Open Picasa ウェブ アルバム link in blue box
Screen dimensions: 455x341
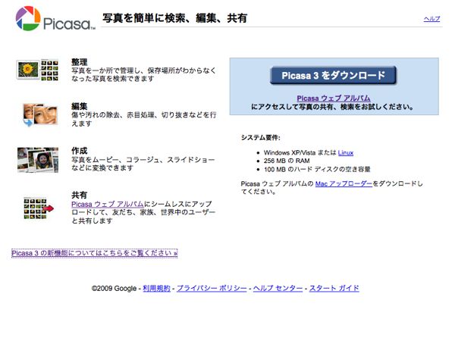click(x=334, y=98)
